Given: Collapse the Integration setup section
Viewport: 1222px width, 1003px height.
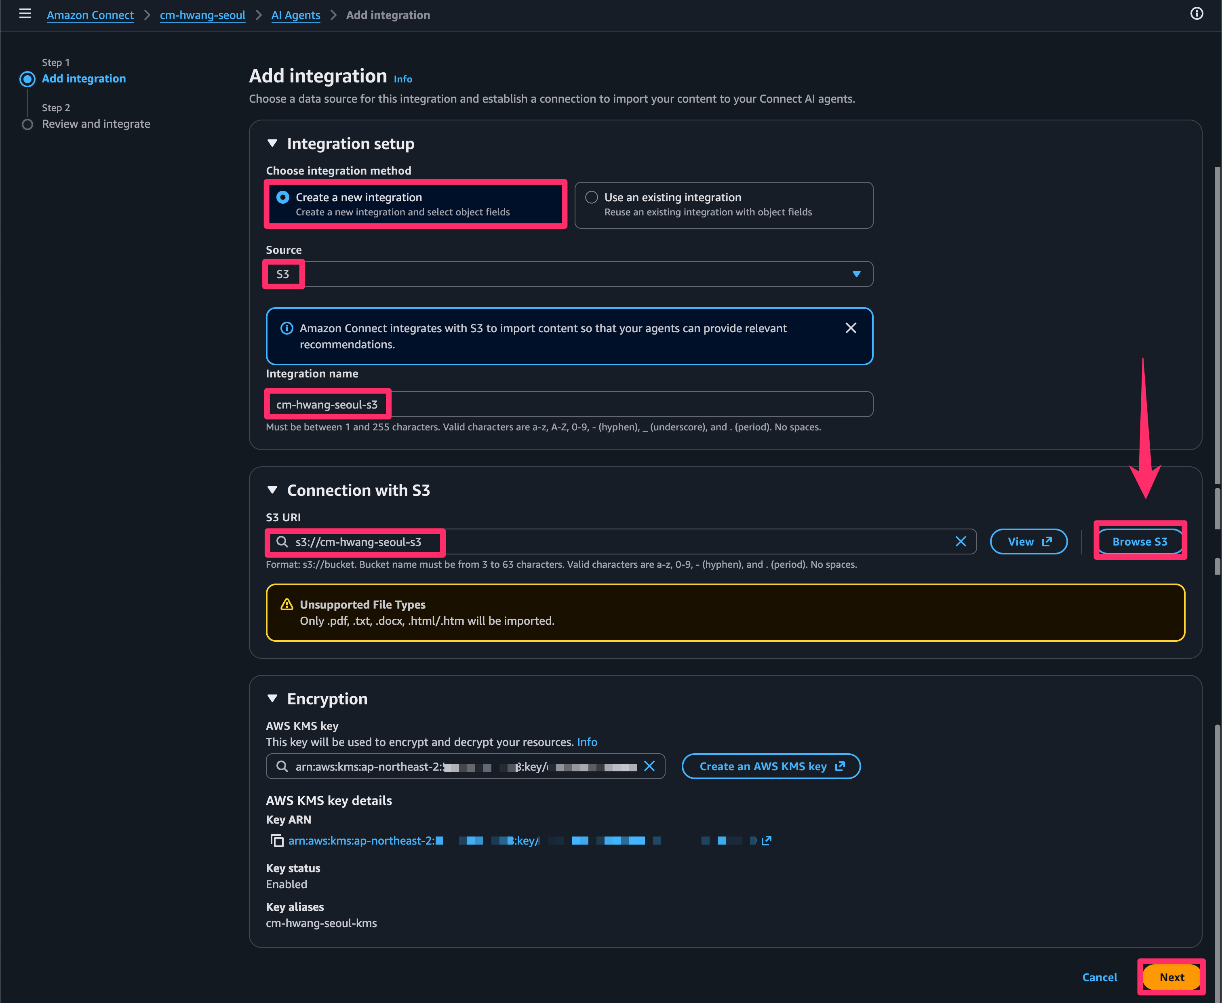Looking at the screenshot, I should pyautogui.click(x=272, y=143).
